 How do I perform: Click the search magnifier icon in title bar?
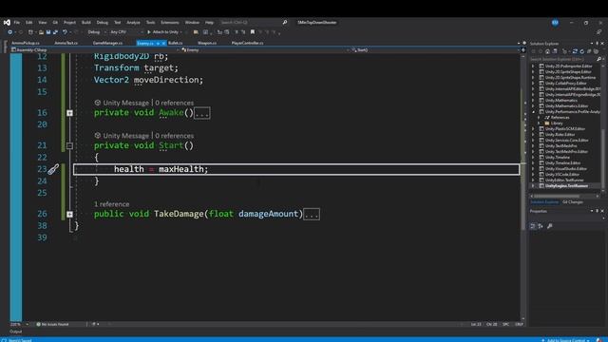[285, 23]
